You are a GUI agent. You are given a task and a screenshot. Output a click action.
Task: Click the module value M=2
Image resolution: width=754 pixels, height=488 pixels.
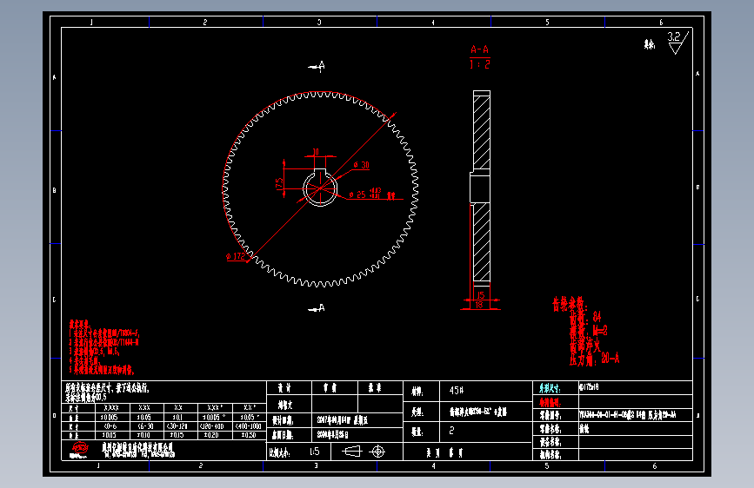(600, 331)
